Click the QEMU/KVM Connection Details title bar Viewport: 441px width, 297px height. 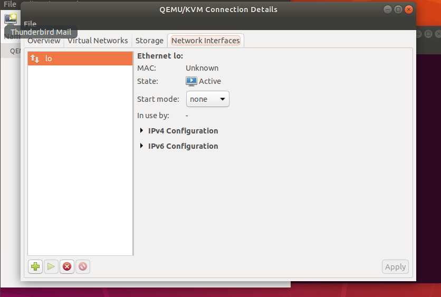(218, 9)
